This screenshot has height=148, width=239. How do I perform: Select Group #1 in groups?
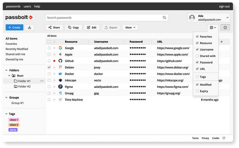coord(17,103)
